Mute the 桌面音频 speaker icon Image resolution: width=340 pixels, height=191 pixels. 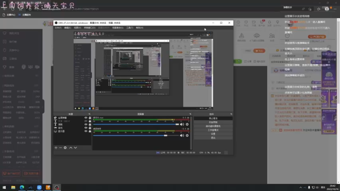[182, 135]
